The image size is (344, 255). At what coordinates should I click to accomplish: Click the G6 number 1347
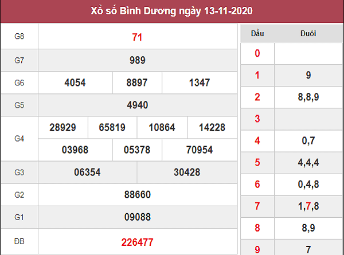point(200,83)
